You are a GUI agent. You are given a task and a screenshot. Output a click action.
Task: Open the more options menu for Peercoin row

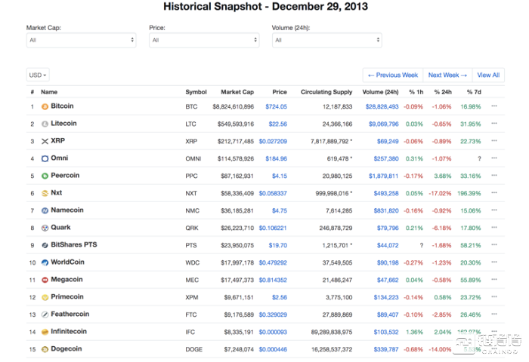(x=494, y=176)
